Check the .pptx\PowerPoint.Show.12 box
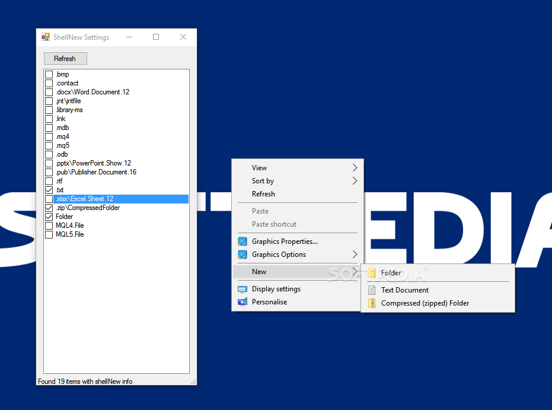 49,163
